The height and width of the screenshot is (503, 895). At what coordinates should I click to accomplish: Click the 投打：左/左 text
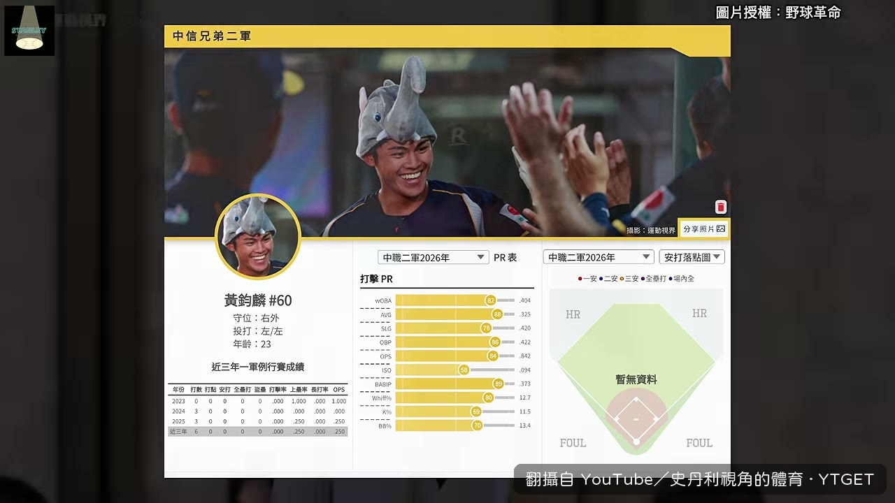click(x=258, y=331)
